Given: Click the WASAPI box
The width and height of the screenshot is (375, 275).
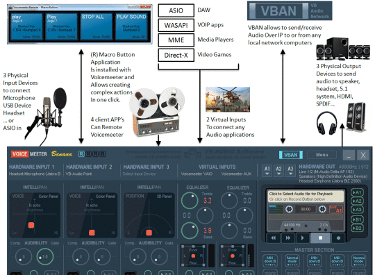Looking at the screenshot, I should 176,25.
